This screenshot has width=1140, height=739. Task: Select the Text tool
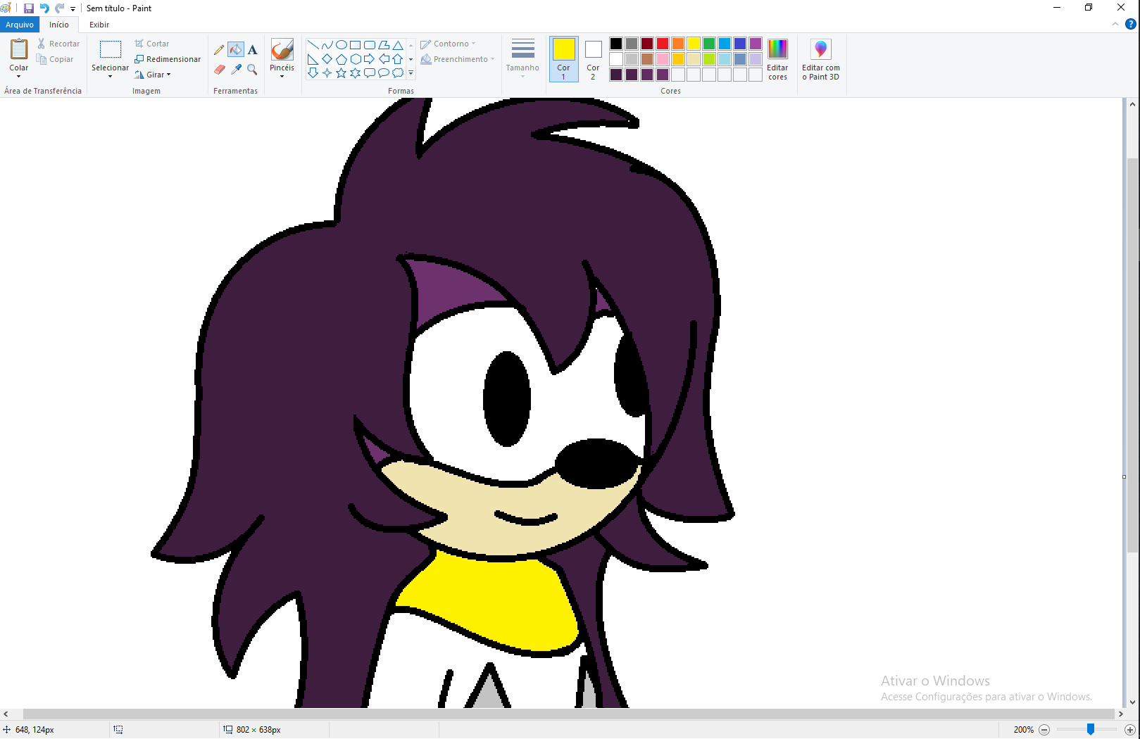click(x=253, y=50)
